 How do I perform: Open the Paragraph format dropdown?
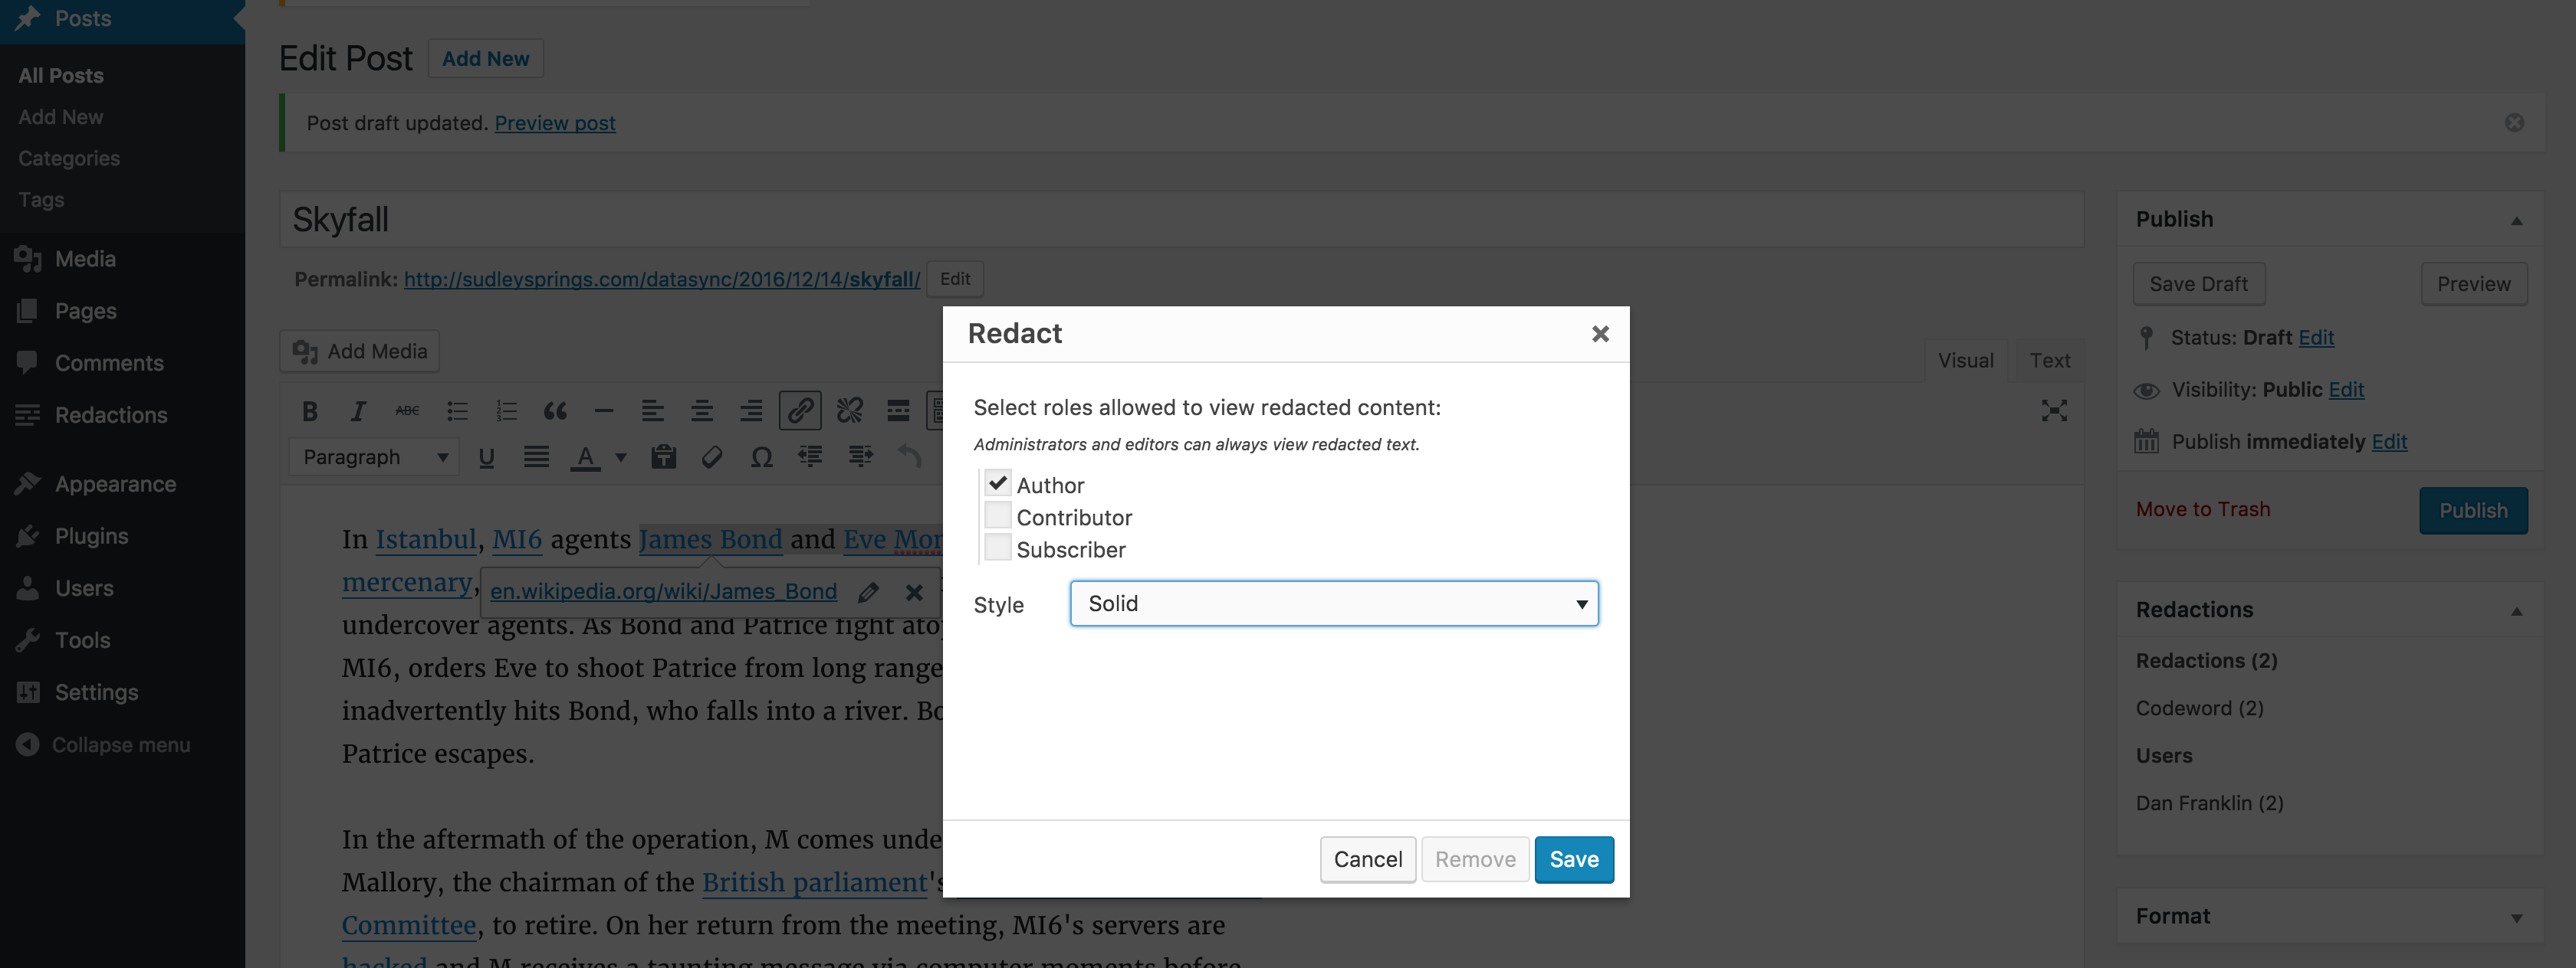click(374, 457)
